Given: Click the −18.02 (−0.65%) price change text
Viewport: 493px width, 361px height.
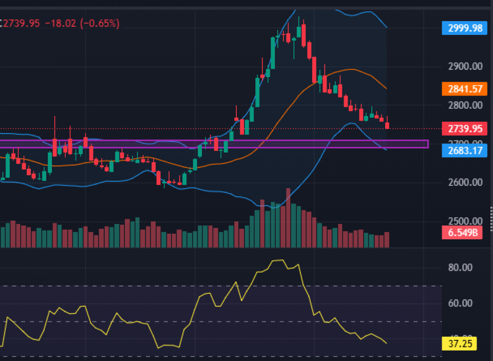Looking at the screenshot, I should 81,23.
